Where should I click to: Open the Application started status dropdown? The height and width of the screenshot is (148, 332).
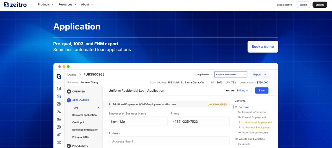tap(231, 75)
